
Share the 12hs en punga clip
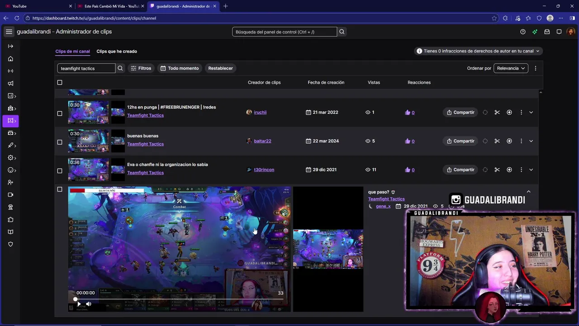pos(460,112)
